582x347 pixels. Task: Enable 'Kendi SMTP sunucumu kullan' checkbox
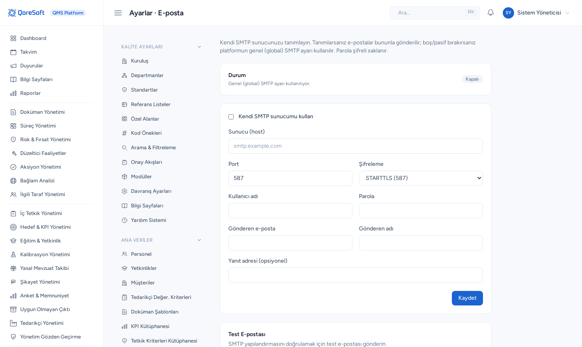pyautogui.click(x=231, y=117)
